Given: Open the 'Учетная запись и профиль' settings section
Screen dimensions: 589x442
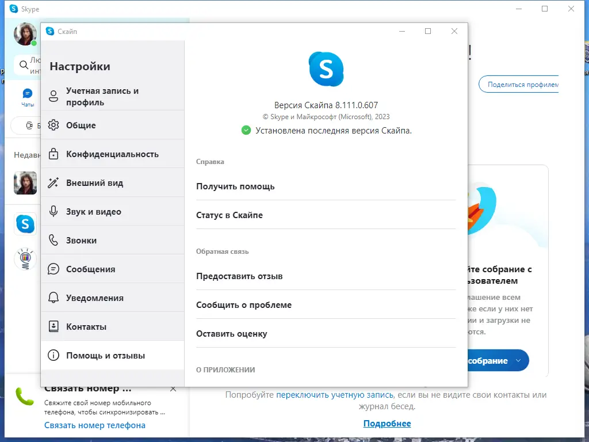Looking at the screenshot, I should 112,96.
